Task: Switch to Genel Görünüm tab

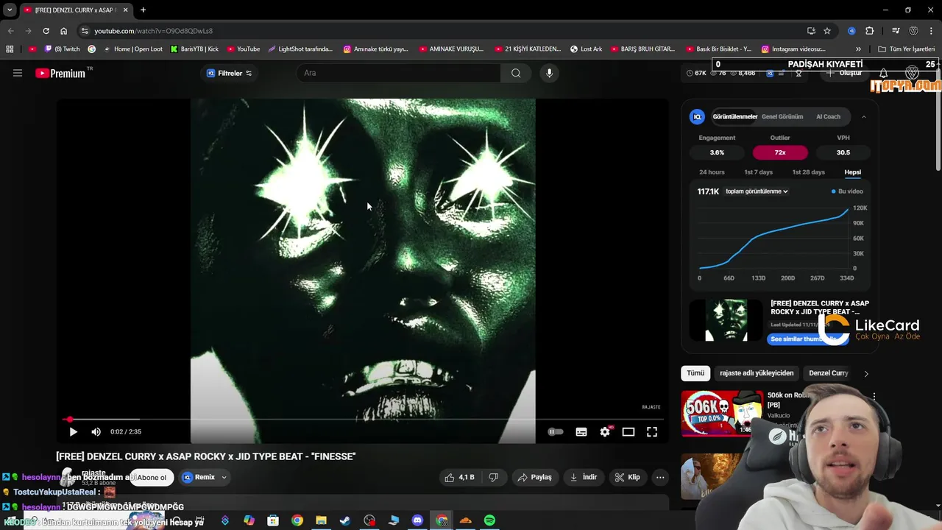Action: 782,116
